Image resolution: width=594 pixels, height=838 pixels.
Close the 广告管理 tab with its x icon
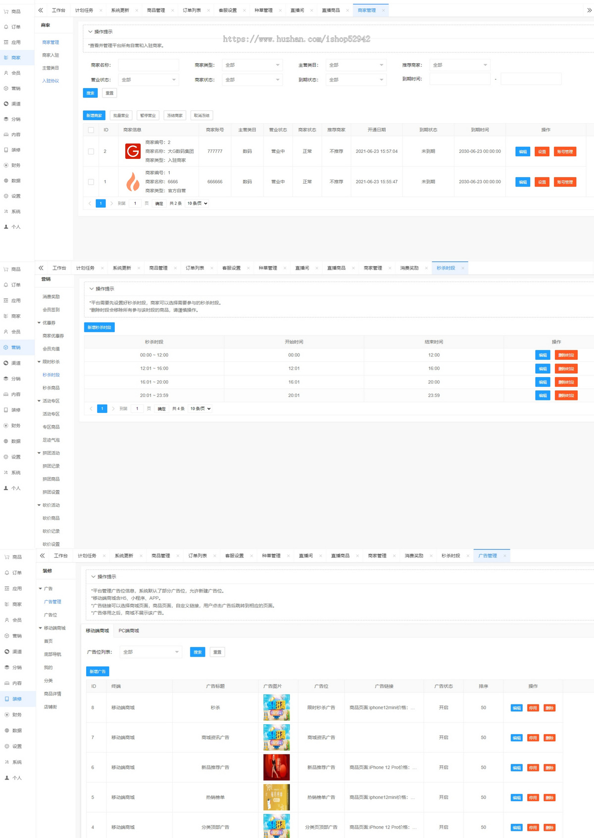[x=505, y=556]
